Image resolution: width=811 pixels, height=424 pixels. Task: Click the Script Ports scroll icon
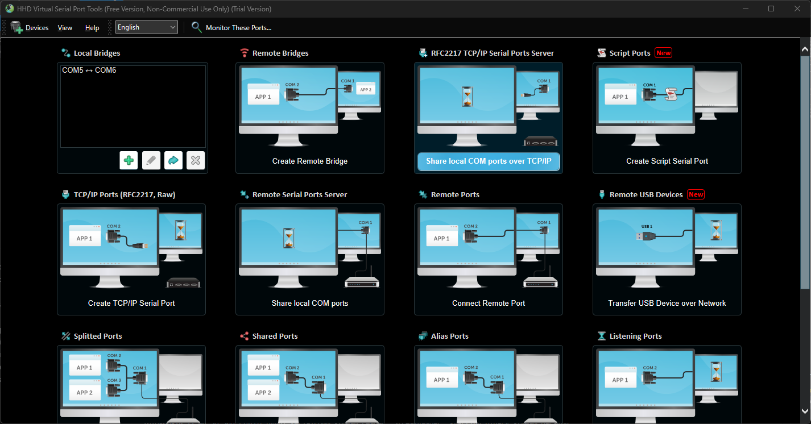(x=602, y=53)
